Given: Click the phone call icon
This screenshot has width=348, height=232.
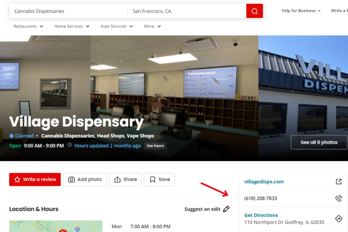Looking at the screenshot, I should pyautogui.click(x=338, y=198).
